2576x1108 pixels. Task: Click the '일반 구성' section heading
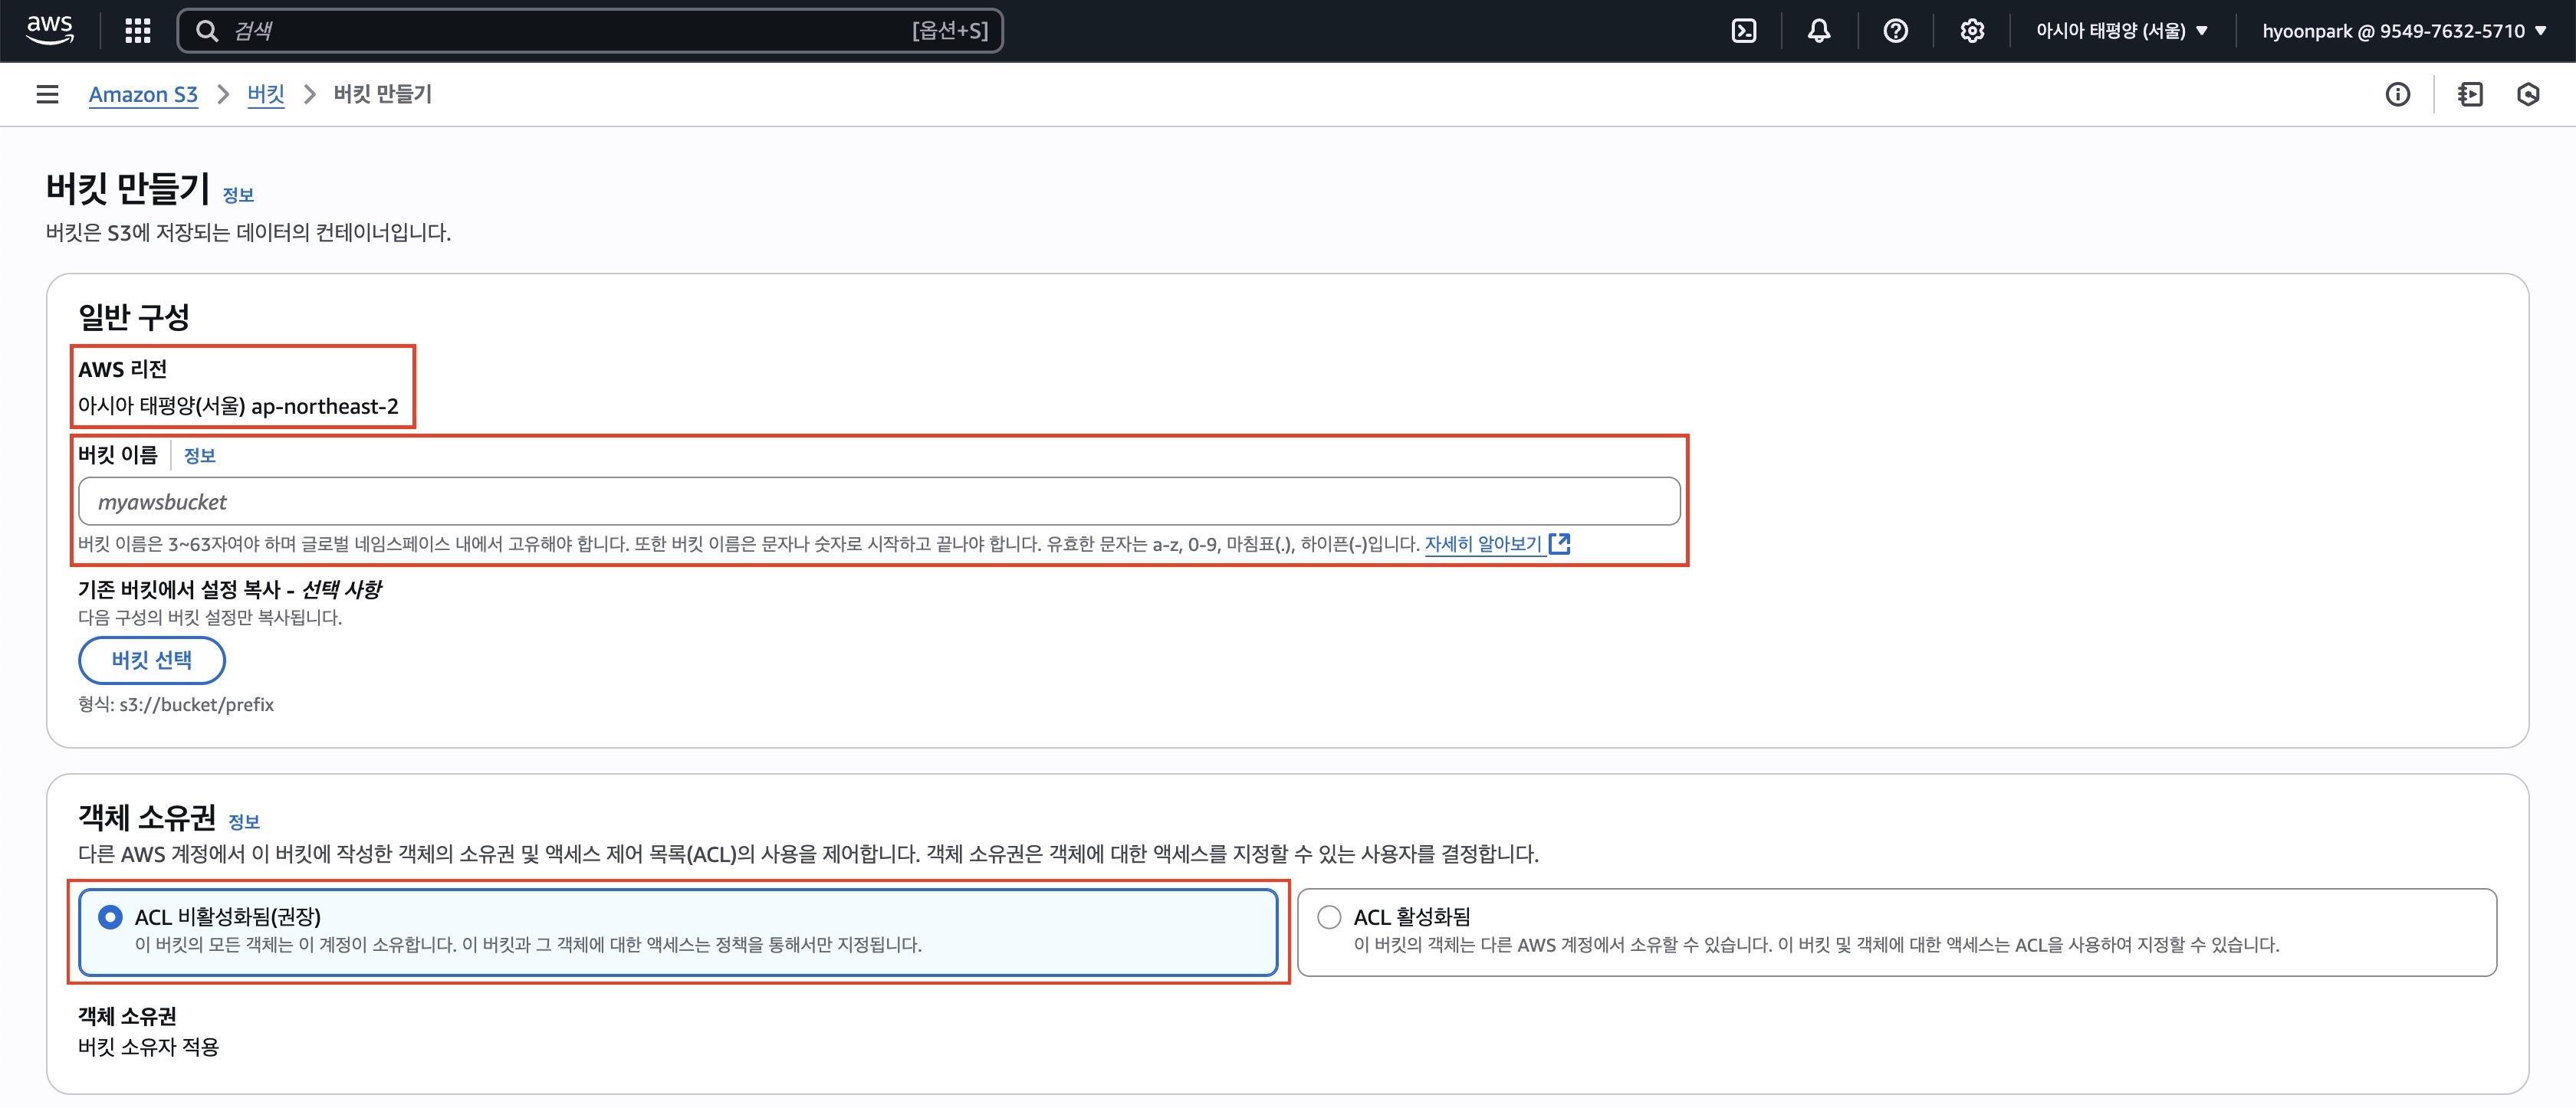click(134, 316)
